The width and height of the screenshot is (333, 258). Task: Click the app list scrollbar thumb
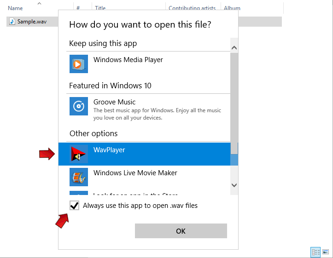pos(234,103)
